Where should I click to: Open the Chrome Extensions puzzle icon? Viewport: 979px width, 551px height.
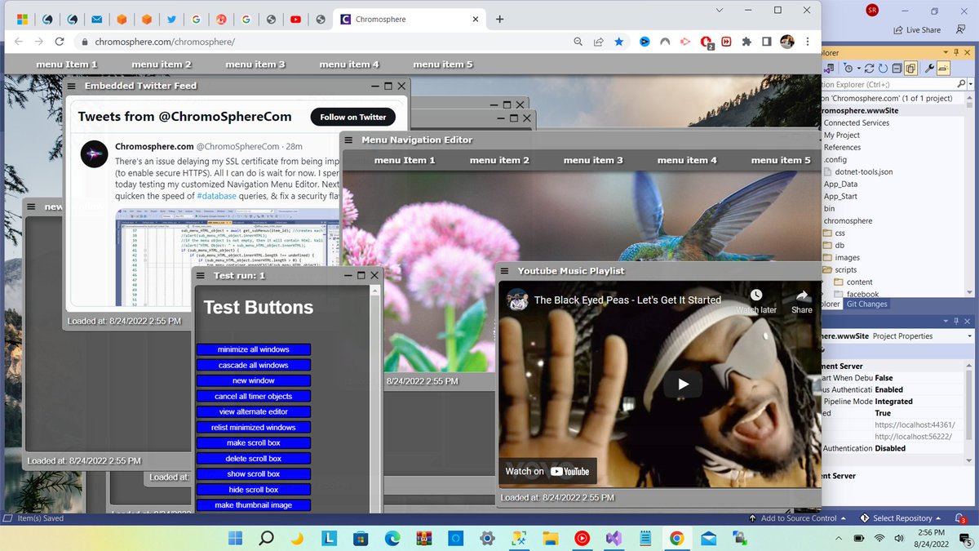click(746, 42)
